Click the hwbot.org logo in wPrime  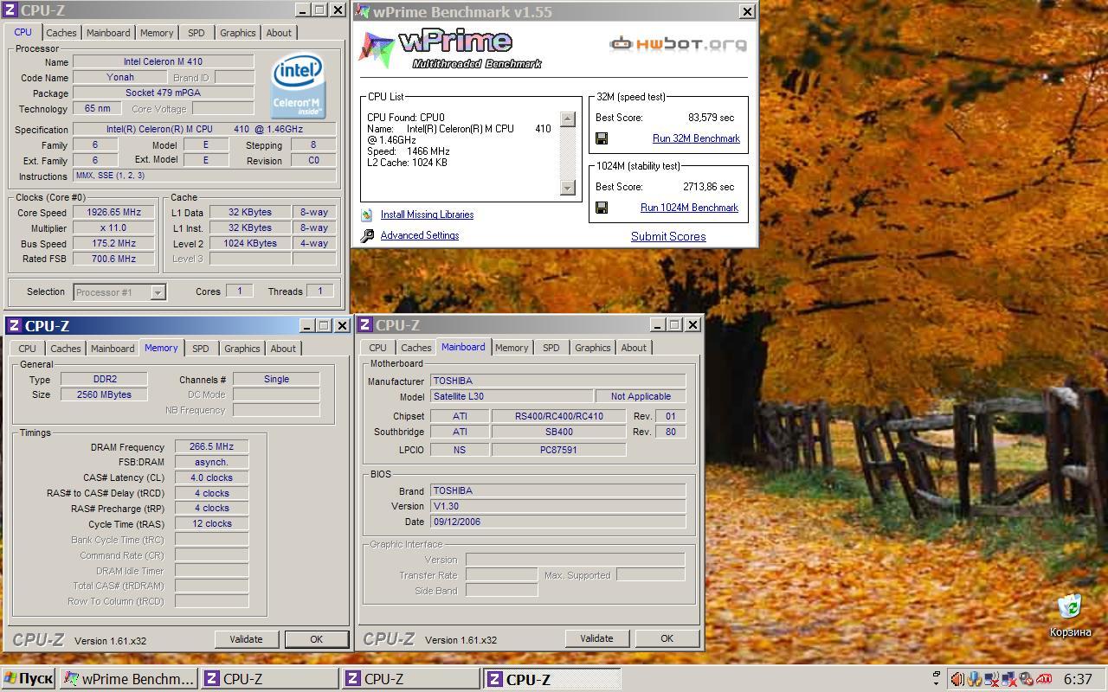tap(678, 43)
